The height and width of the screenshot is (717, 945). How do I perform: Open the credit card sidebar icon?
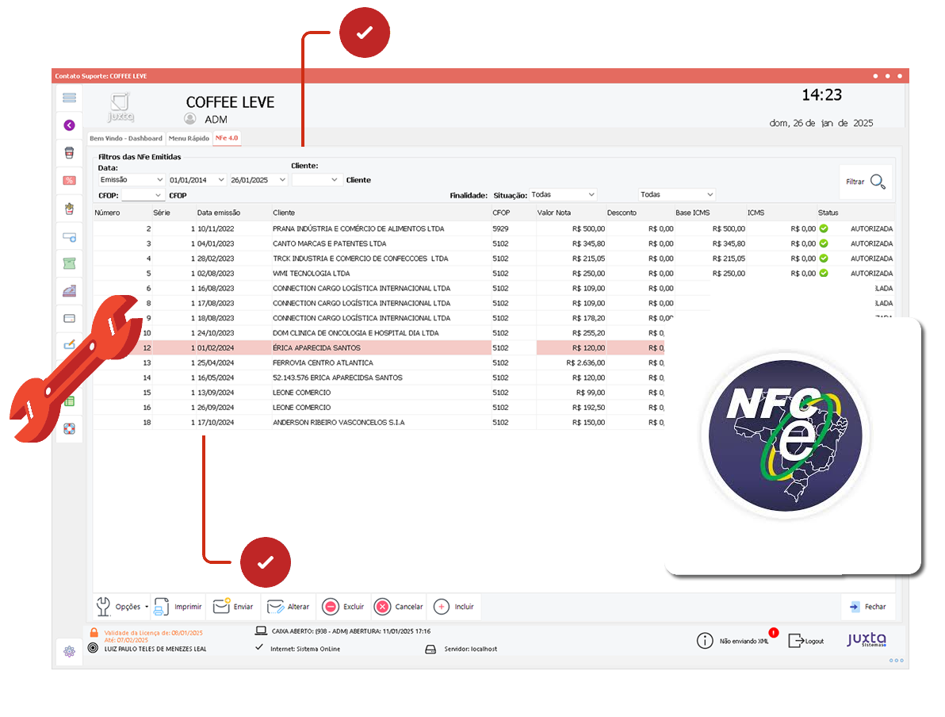[x=70, y=318]
